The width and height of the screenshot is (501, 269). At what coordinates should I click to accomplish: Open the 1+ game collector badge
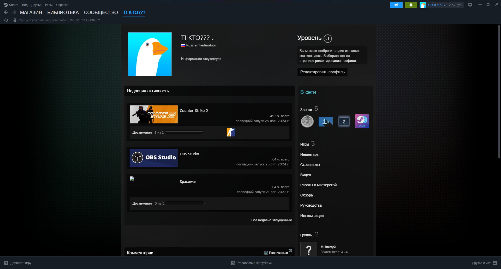click(326, 122)
